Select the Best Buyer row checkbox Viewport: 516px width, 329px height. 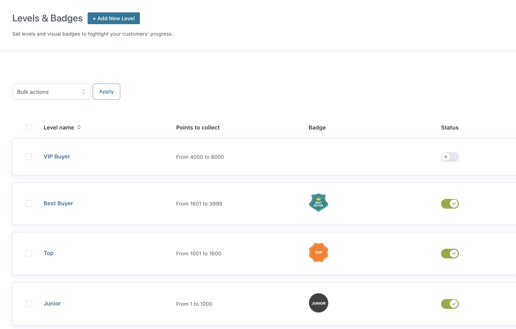[x=29, y=204]
